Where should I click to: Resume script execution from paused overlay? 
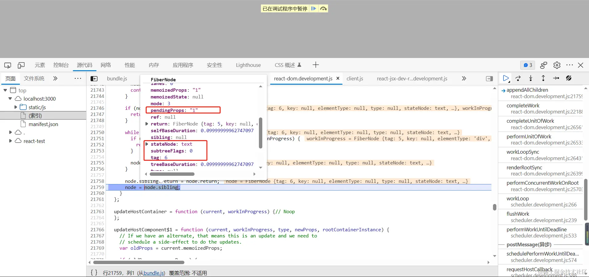(x=314, y=9)
